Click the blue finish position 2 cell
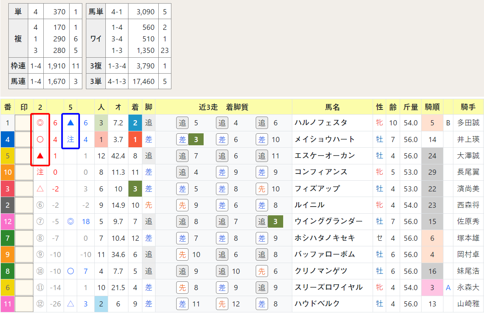 135,123
